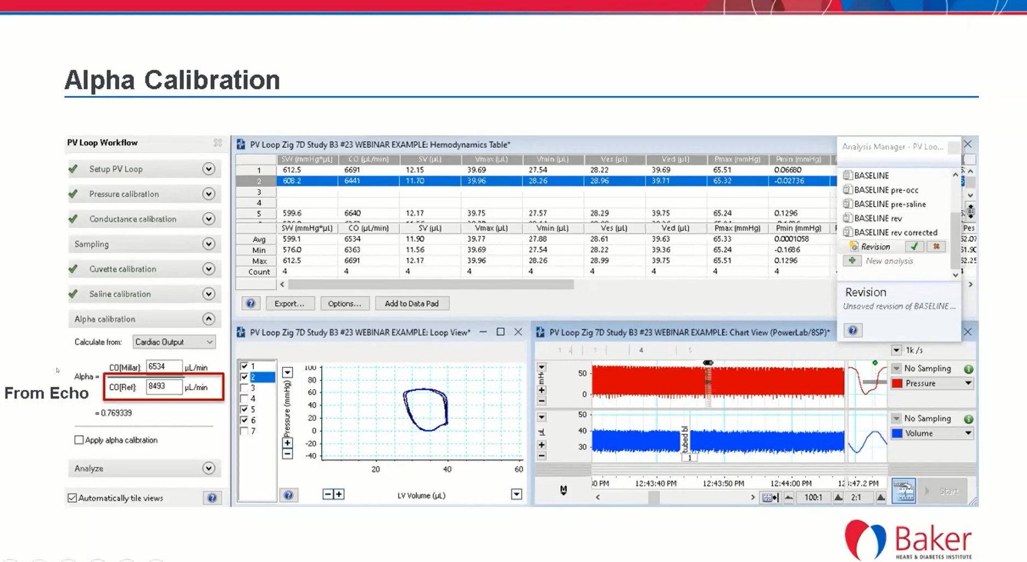The height and width of the screenshot is (562, 1027).
Task: Click the red Pressure channel color swatch
Action: [x=897, y=384]
